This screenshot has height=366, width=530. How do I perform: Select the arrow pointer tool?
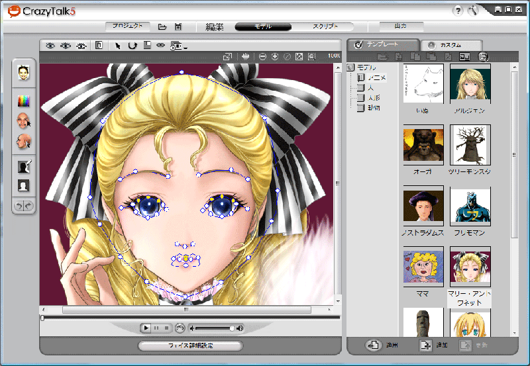[118, 46]
